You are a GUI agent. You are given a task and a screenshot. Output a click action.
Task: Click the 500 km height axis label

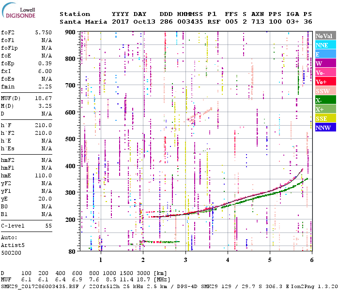(70, 139)
